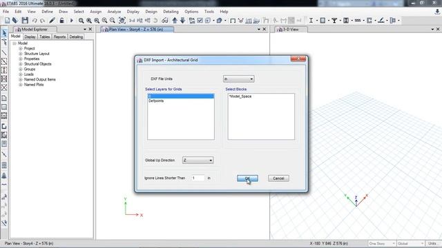Viewport: 442px width, 248px height.
Task: Expand the Groups tree node
Action: point(21,69)
